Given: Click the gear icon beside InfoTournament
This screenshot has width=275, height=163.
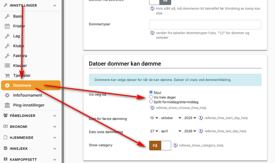Looking at the screenshot, I should [x=7, y=95].
